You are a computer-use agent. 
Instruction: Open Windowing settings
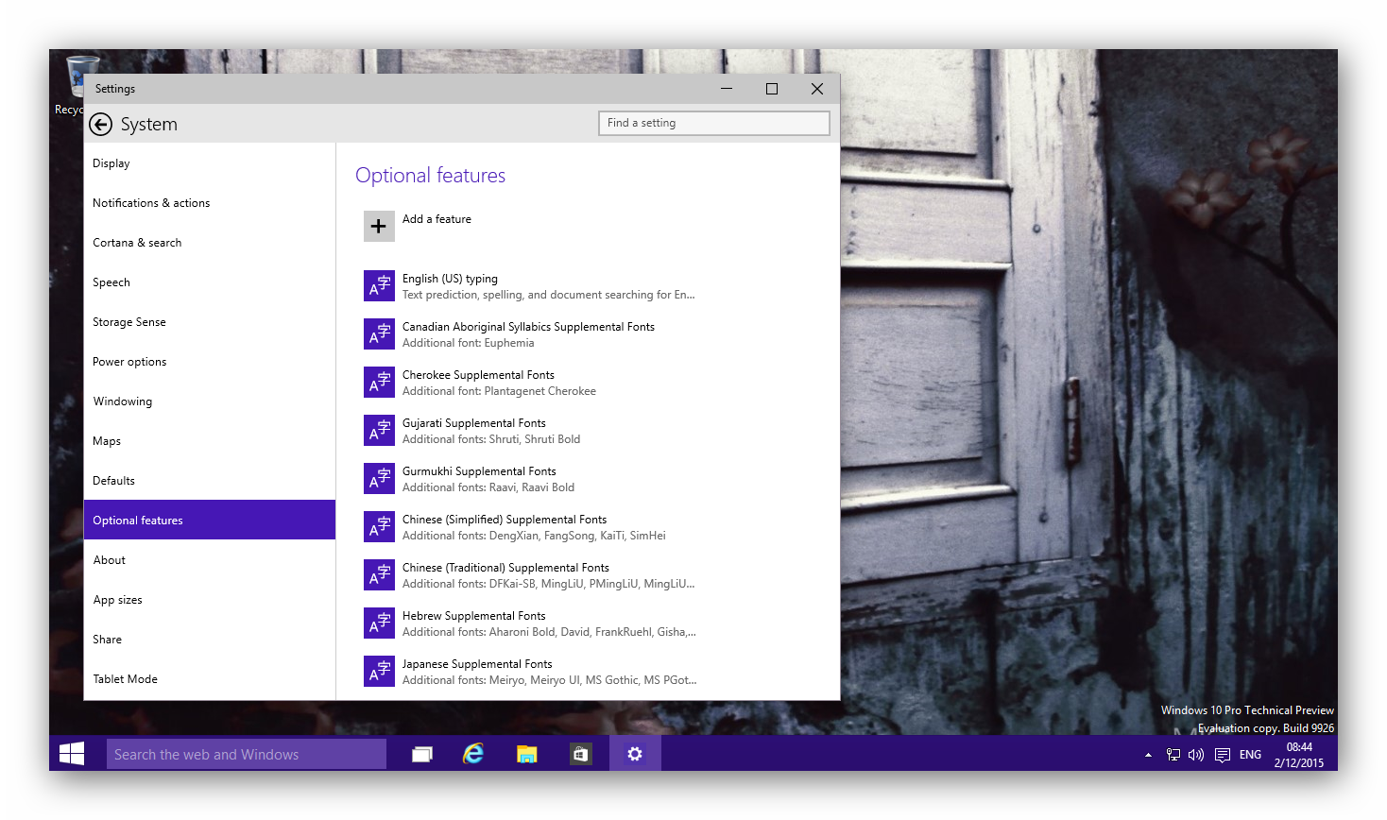pos(210,401)
